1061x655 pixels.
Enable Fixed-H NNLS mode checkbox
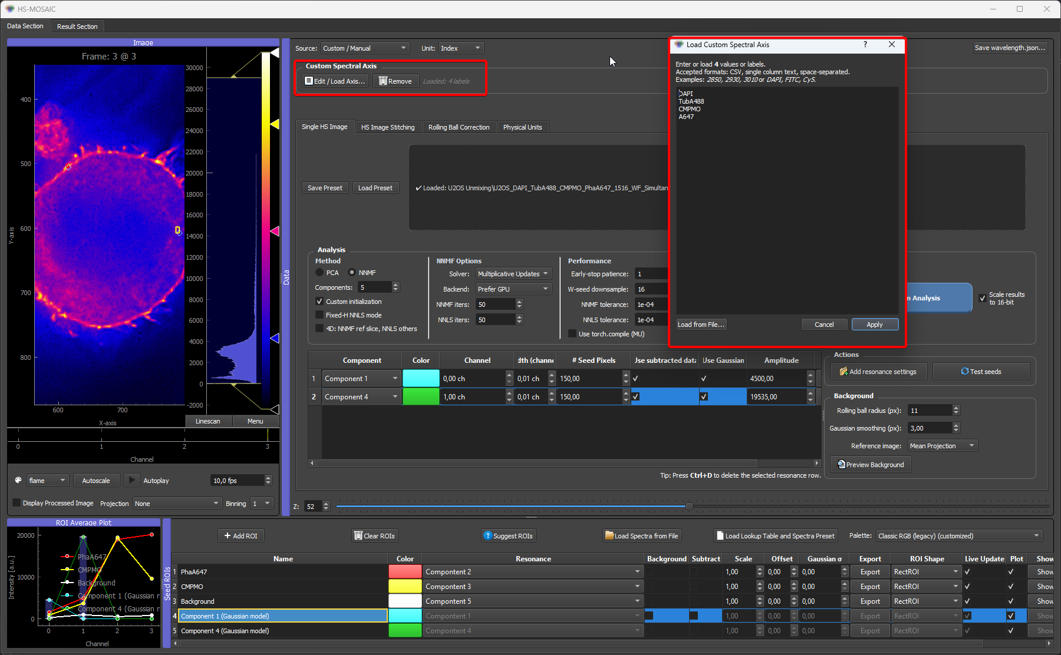319,315
